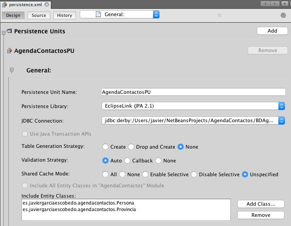Switch to the Source view
Screen dimensions: 291x226
coord(39,15)
